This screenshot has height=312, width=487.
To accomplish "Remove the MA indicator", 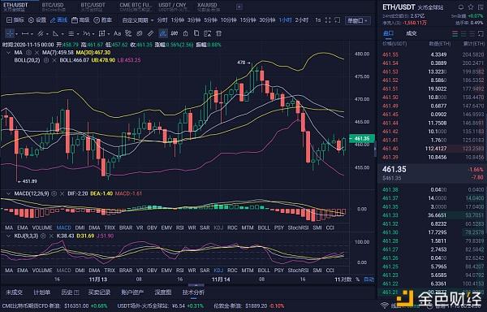I will 37,53.
